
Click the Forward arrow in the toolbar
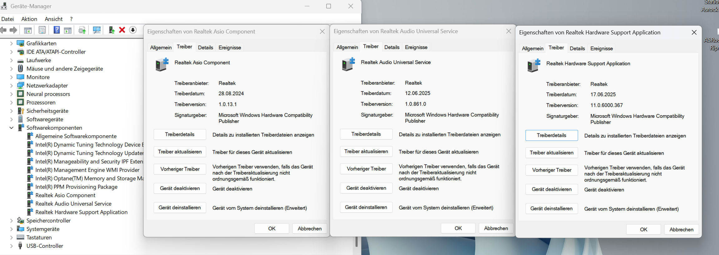[x=13, y=30]
